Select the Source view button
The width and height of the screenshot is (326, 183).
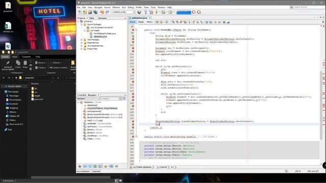pyautogui.click(x=132, y=22)
